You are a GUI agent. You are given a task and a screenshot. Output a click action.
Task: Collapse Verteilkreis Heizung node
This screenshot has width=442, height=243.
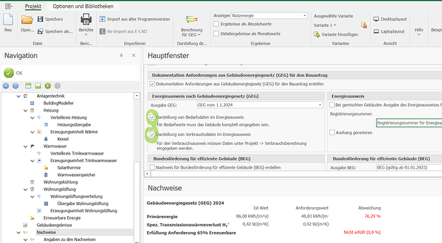[x=32, y=117]
